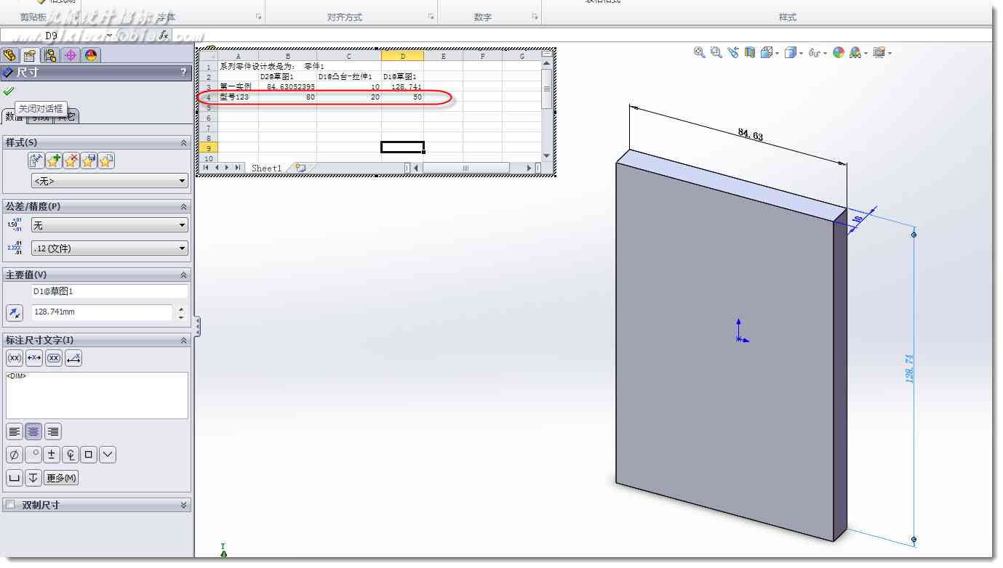Image resolution: width=1003 pixels, height=568 pixels.
Task: Click previous view icon in viewport toolbar
Action: click(x=733, y=52)
